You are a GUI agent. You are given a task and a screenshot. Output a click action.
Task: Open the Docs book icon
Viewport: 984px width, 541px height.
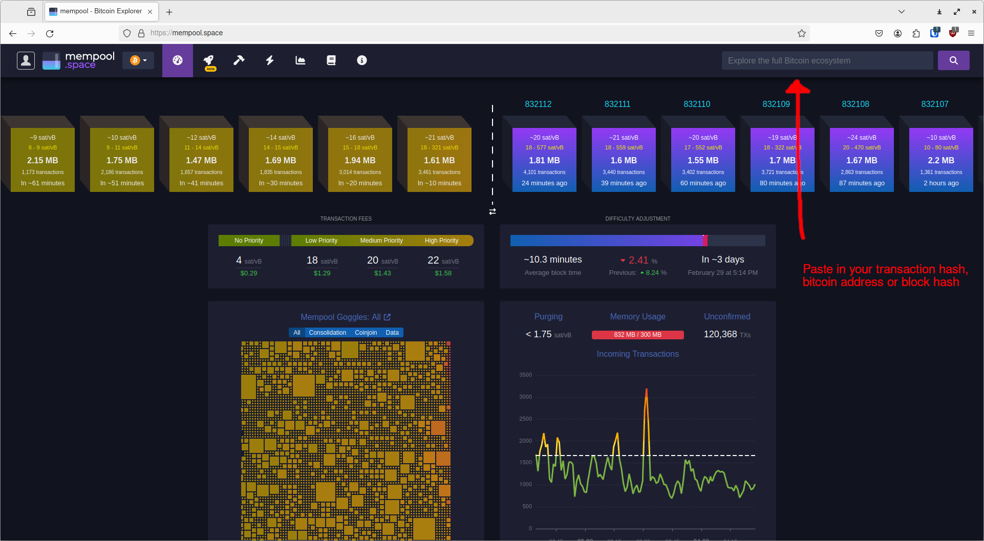[x=331, y=60]
